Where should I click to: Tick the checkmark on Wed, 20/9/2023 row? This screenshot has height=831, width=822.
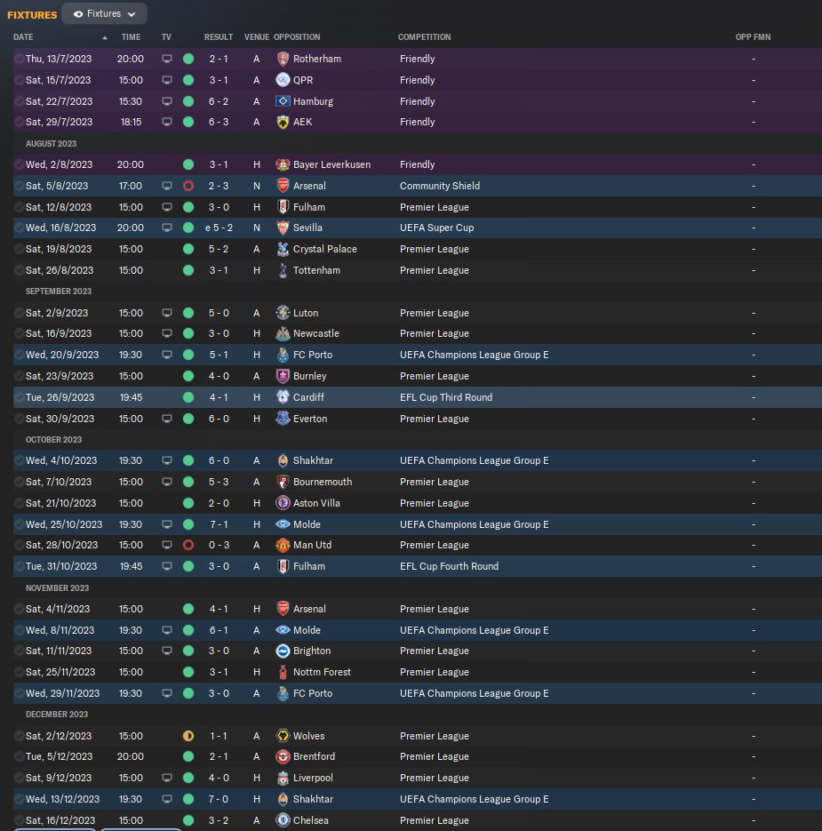pos(19,355)
